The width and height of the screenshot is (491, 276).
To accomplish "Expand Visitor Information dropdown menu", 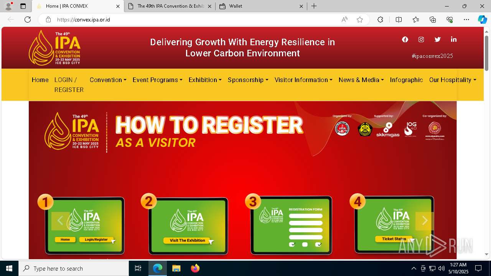I will 303,80.
